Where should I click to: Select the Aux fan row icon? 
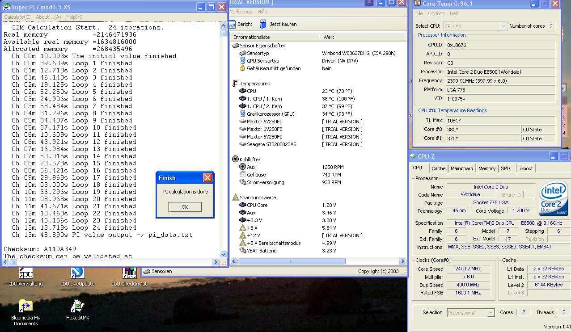pos(243,167)
